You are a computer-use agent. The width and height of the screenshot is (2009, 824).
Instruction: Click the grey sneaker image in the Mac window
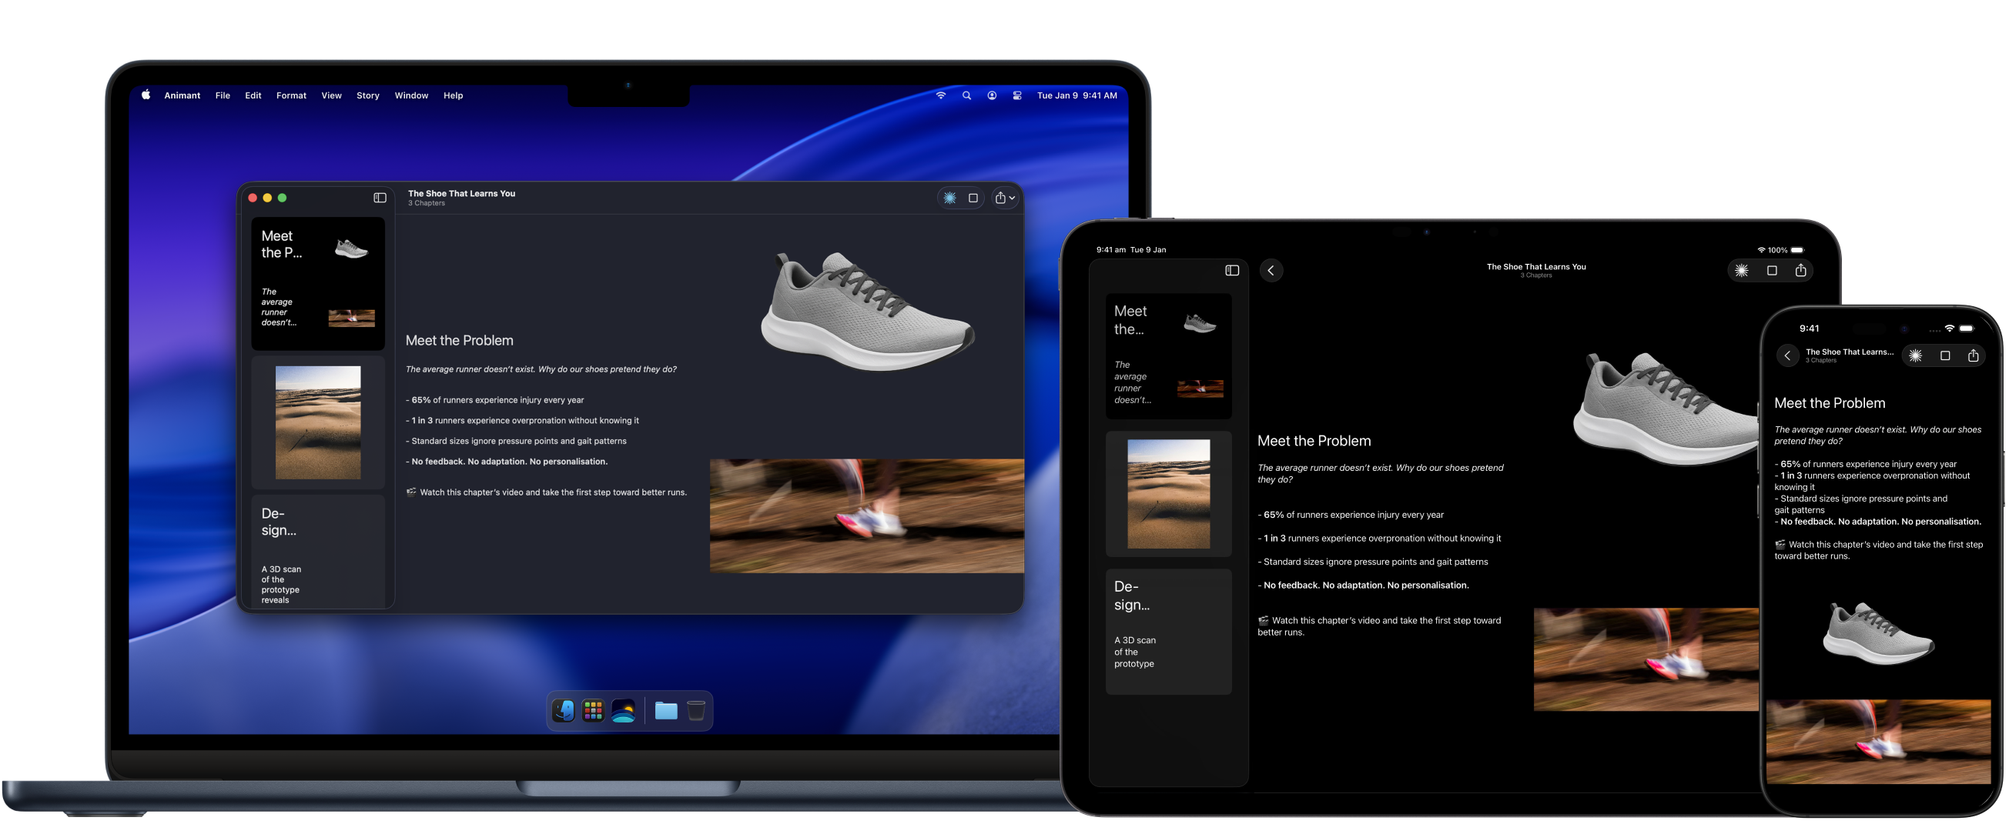pyautogui.click(x=866, y=310)
